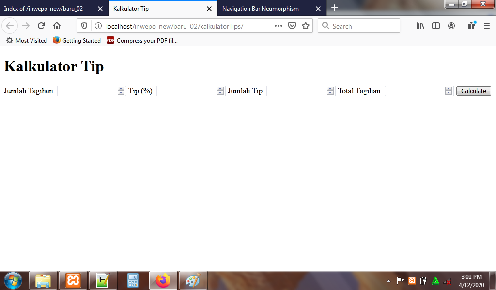Open the Windows Start menu
The height and width of the screenshot is (290, 496).
click(x=13, y=280)
